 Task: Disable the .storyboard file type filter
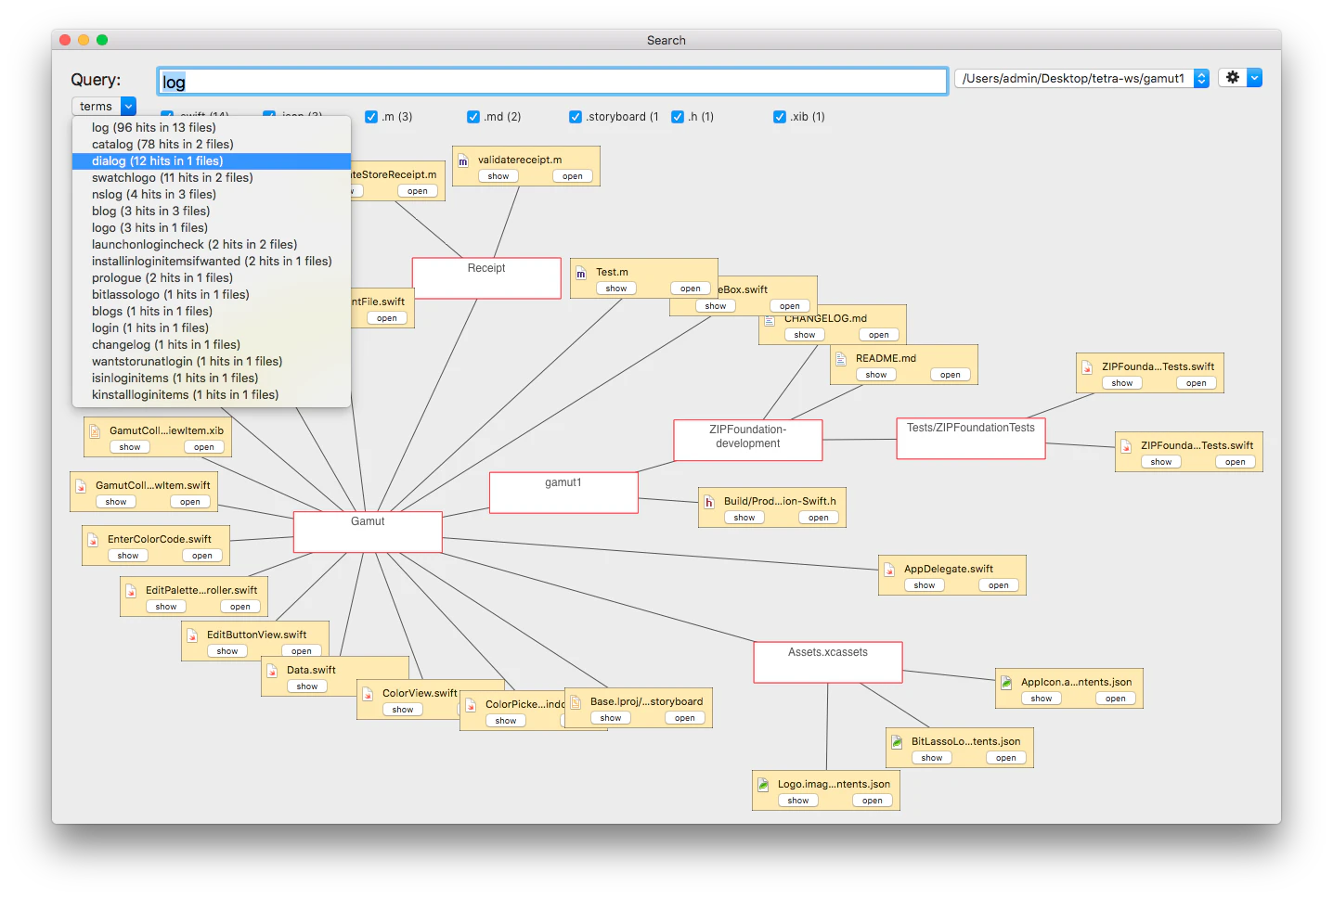click(576, 116)
